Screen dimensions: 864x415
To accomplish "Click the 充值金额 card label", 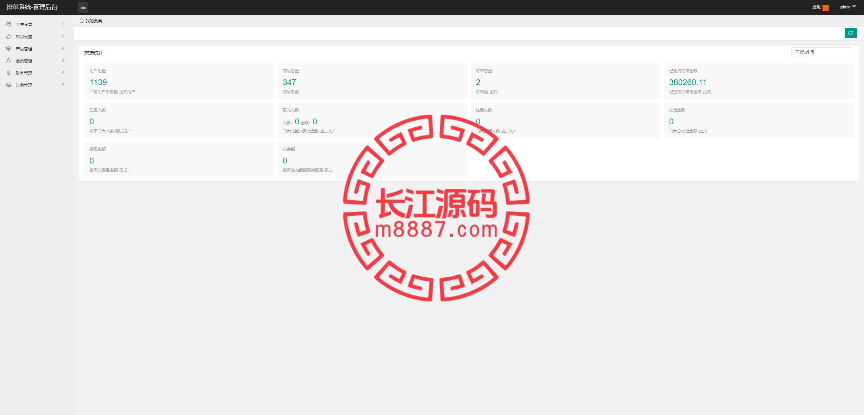I will click(677, 110).
